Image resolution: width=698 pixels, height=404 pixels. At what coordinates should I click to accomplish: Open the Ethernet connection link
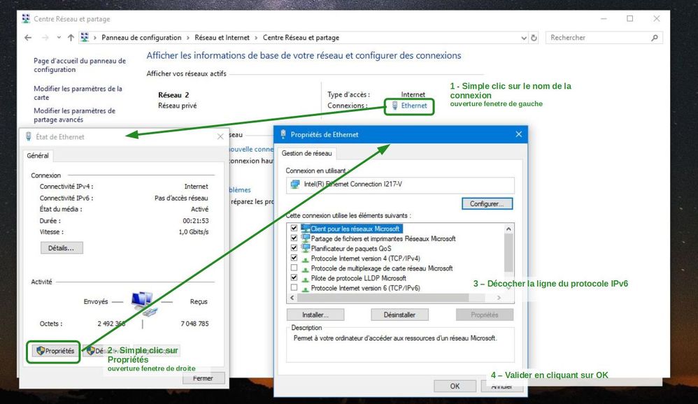[x=413, y=106]
